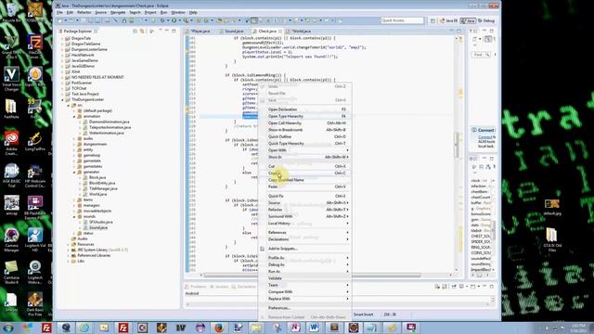Switch to the World.java editor tab

tap(299, 31)
